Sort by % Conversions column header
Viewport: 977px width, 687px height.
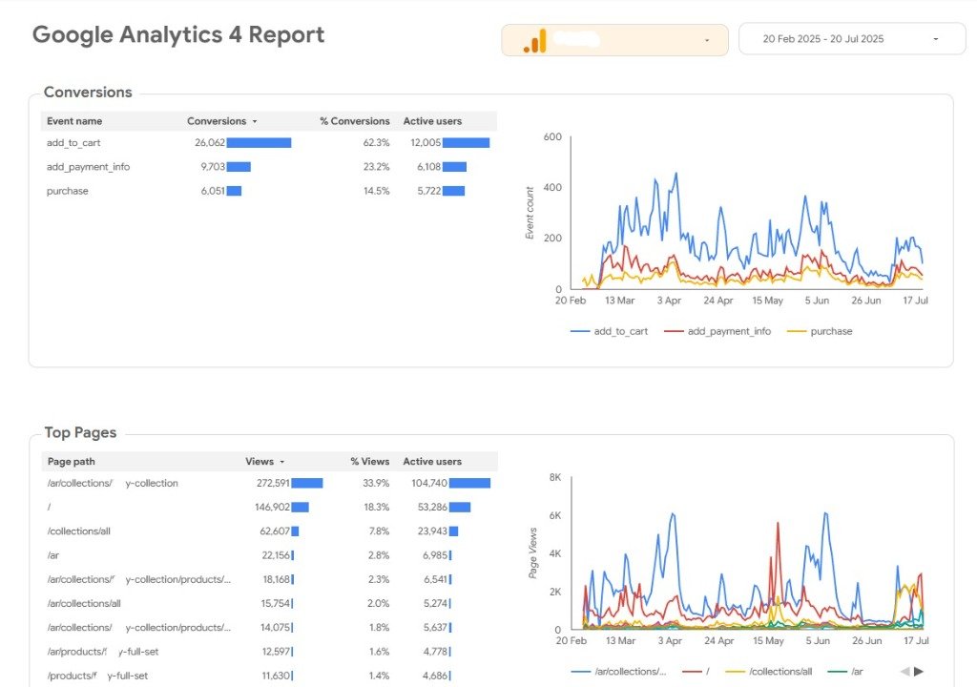click(x=354, y=121)
